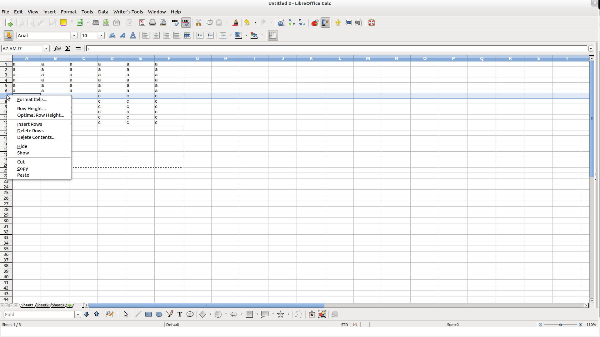
Task: Toggle the grid lines button
Action: [x=273, y=35]
